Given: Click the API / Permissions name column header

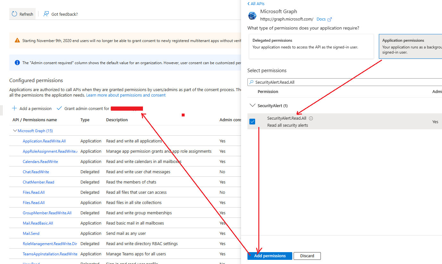Looking at the screenshot, I should click(x=35, y=120).
